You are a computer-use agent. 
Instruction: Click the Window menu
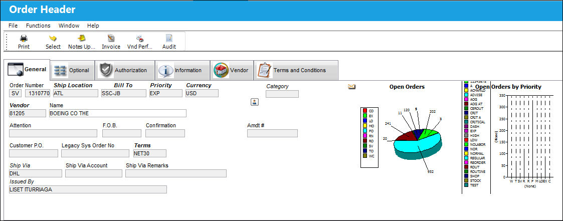[69, 26]
